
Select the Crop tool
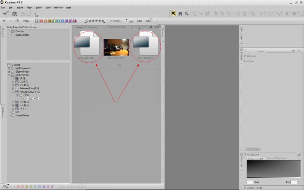(208, 14)
